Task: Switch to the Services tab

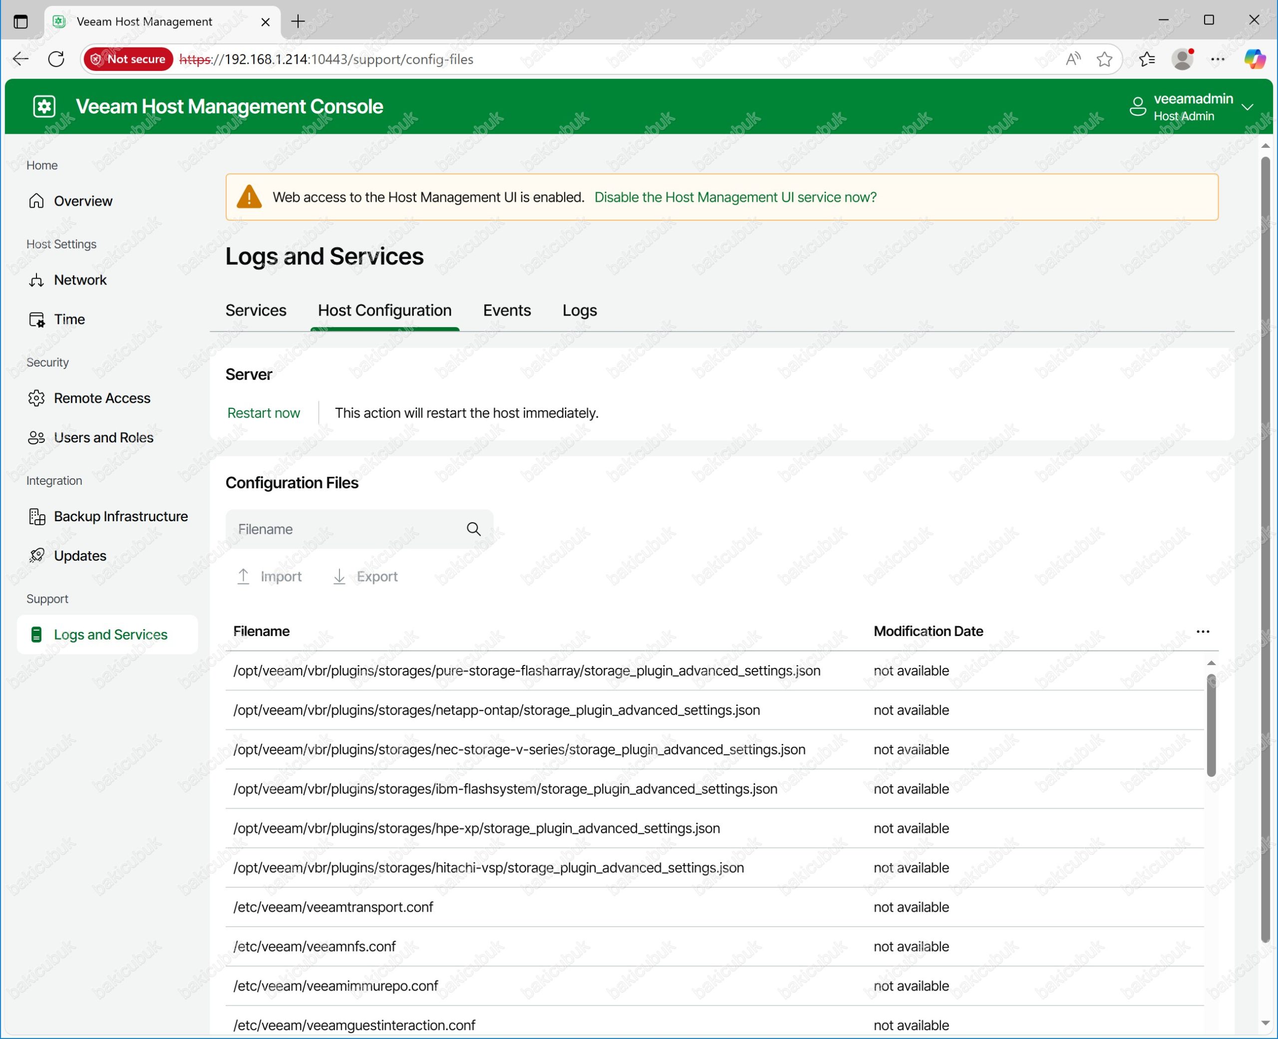Action: (256, 310)
